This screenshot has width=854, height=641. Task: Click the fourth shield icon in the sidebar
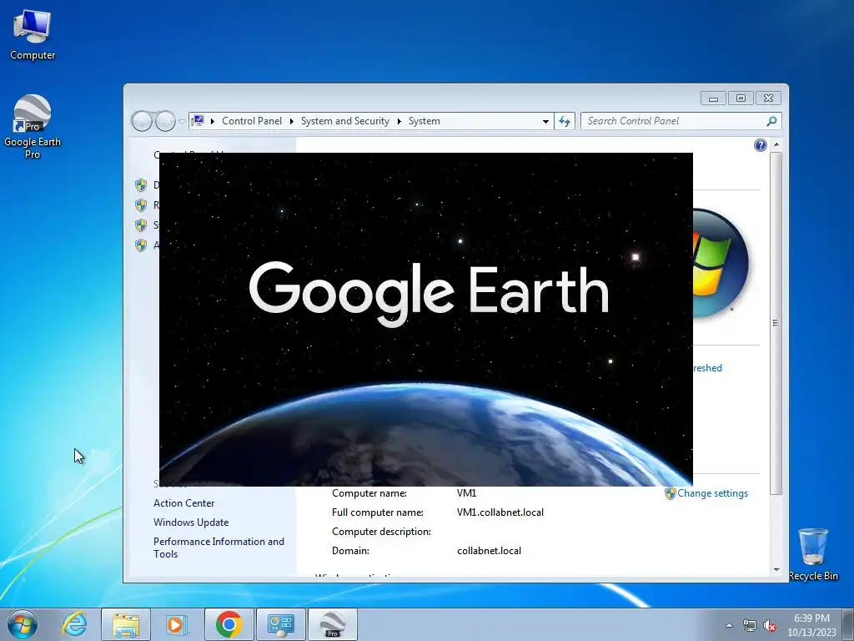(x=141, y=245)
